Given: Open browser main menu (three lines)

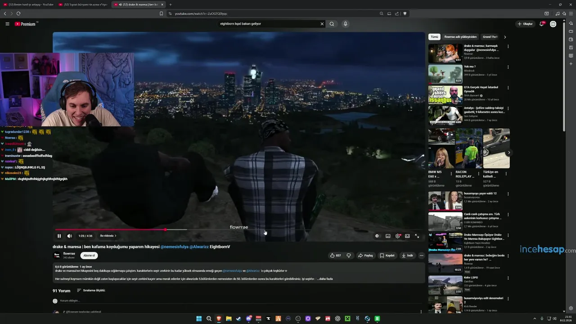Looking at the screenshot, I should click(571, 13).
